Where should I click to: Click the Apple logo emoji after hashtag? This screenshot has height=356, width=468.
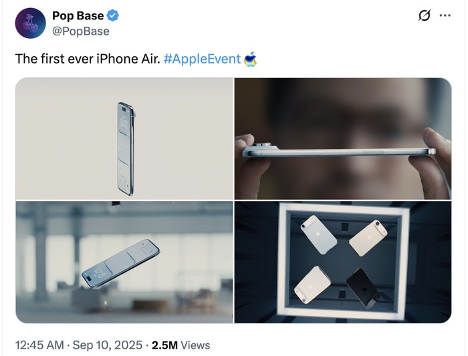[251, 59]
